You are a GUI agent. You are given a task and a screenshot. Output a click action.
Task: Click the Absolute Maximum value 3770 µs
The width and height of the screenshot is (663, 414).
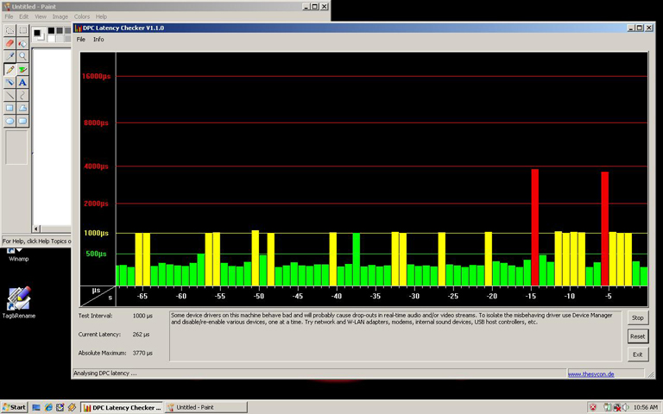coord(142,353)
